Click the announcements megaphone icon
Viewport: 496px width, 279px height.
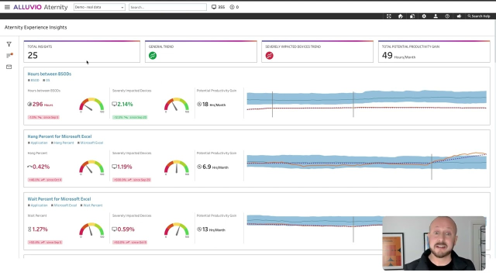[459, 16]
